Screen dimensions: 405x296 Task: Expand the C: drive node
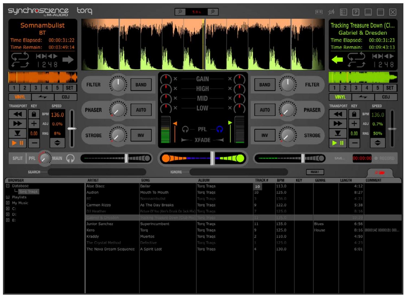coord(8,209)
